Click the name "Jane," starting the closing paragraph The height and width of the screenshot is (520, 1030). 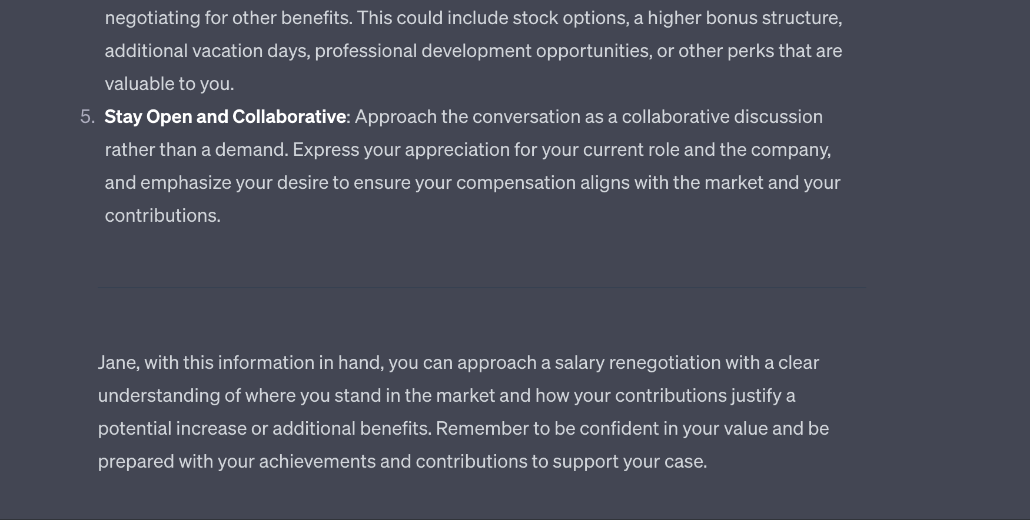point(119,362)
